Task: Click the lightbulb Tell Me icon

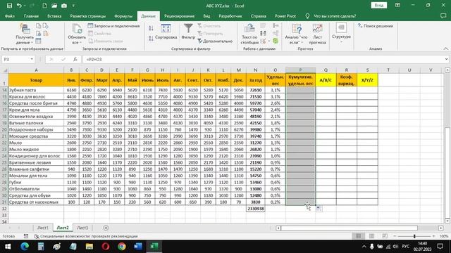Action: 307,16
